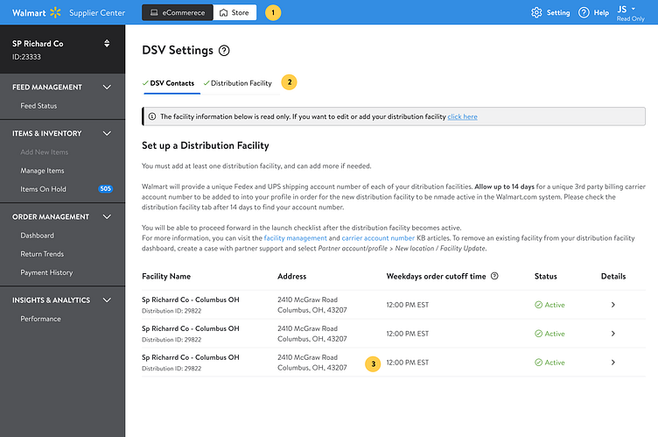Open the SP Richard Co account switcher
The width and height of the screenshot is (658, 437).
point(107,43)
